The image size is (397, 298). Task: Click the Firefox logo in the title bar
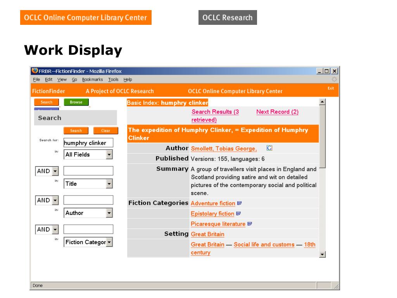tap(35, 71)
